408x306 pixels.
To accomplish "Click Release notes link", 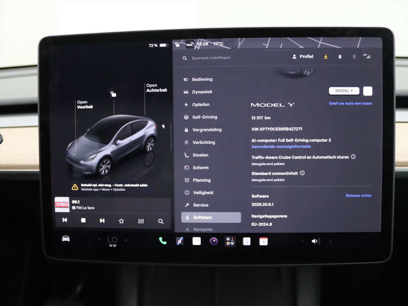I will (358, 195).
